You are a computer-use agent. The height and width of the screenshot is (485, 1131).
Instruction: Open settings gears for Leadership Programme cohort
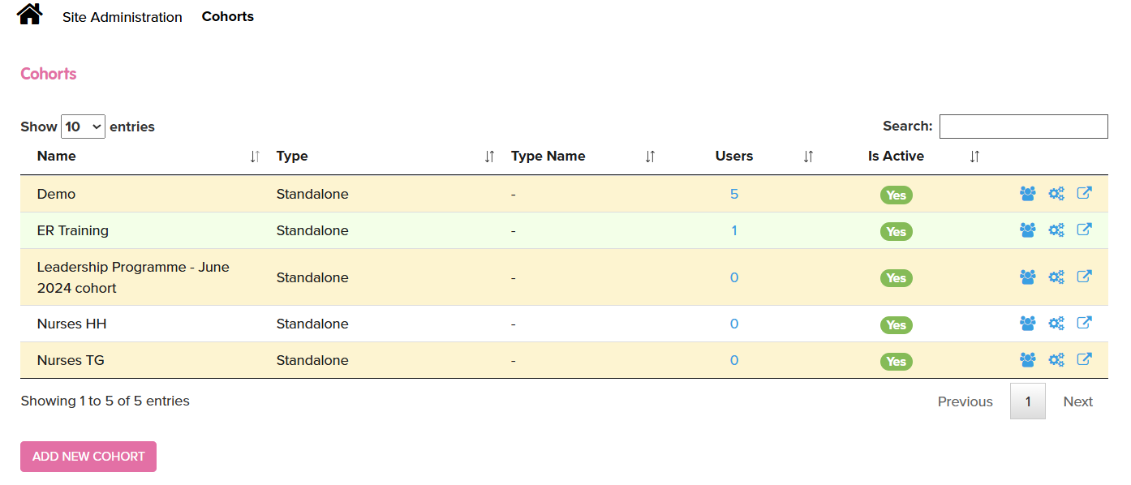pyautogui.click(x=1056, y=277)
